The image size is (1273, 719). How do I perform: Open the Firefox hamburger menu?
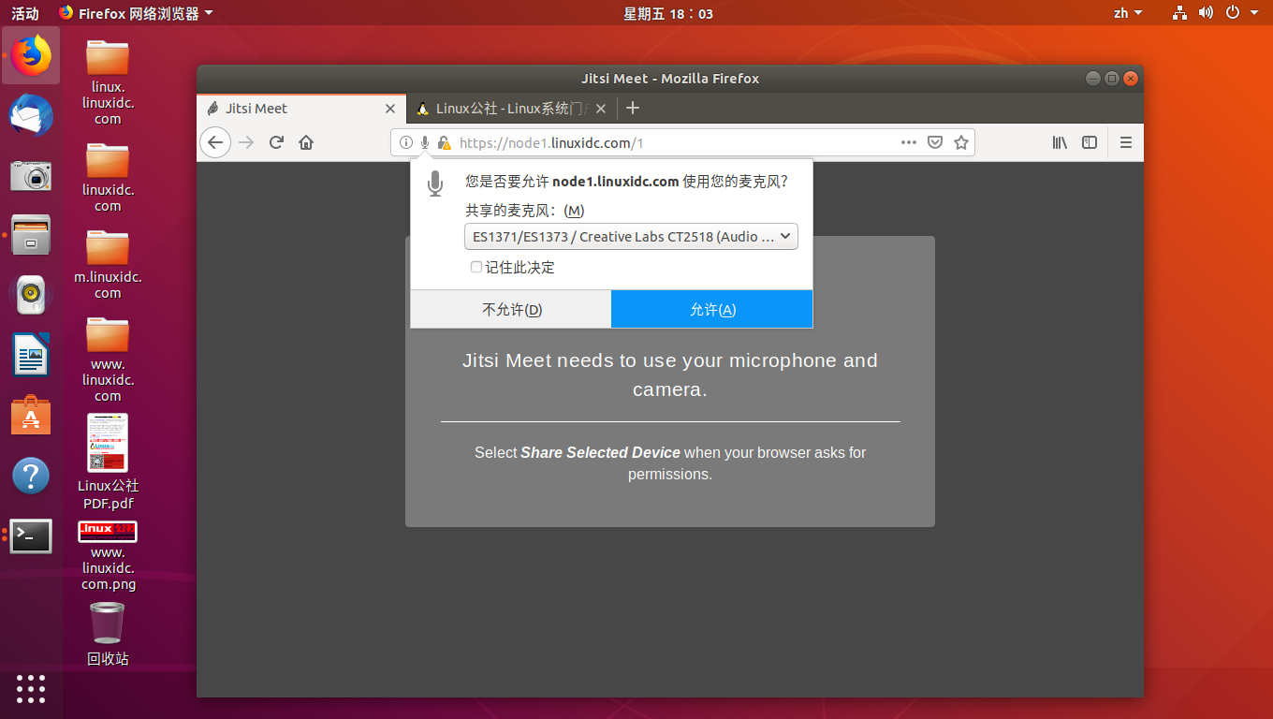pyautogui.click(x=1125, y=142)
